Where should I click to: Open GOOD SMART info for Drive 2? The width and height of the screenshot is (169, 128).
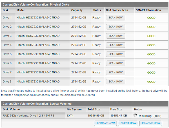click(151, 27)
